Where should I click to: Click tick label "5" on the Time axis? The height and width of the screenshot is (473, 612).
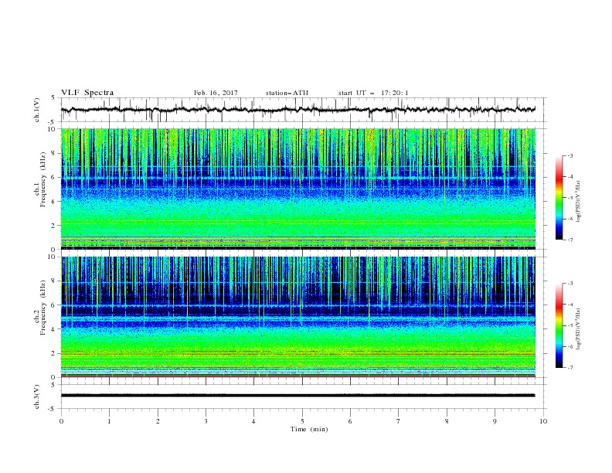pos(302,421)
